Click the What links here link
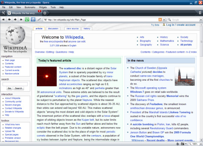The image size is (203, 146). click(x=12, y=125)
